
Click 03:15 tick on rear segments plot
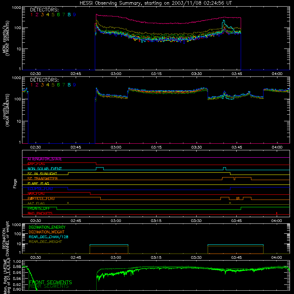coord(157,147)
